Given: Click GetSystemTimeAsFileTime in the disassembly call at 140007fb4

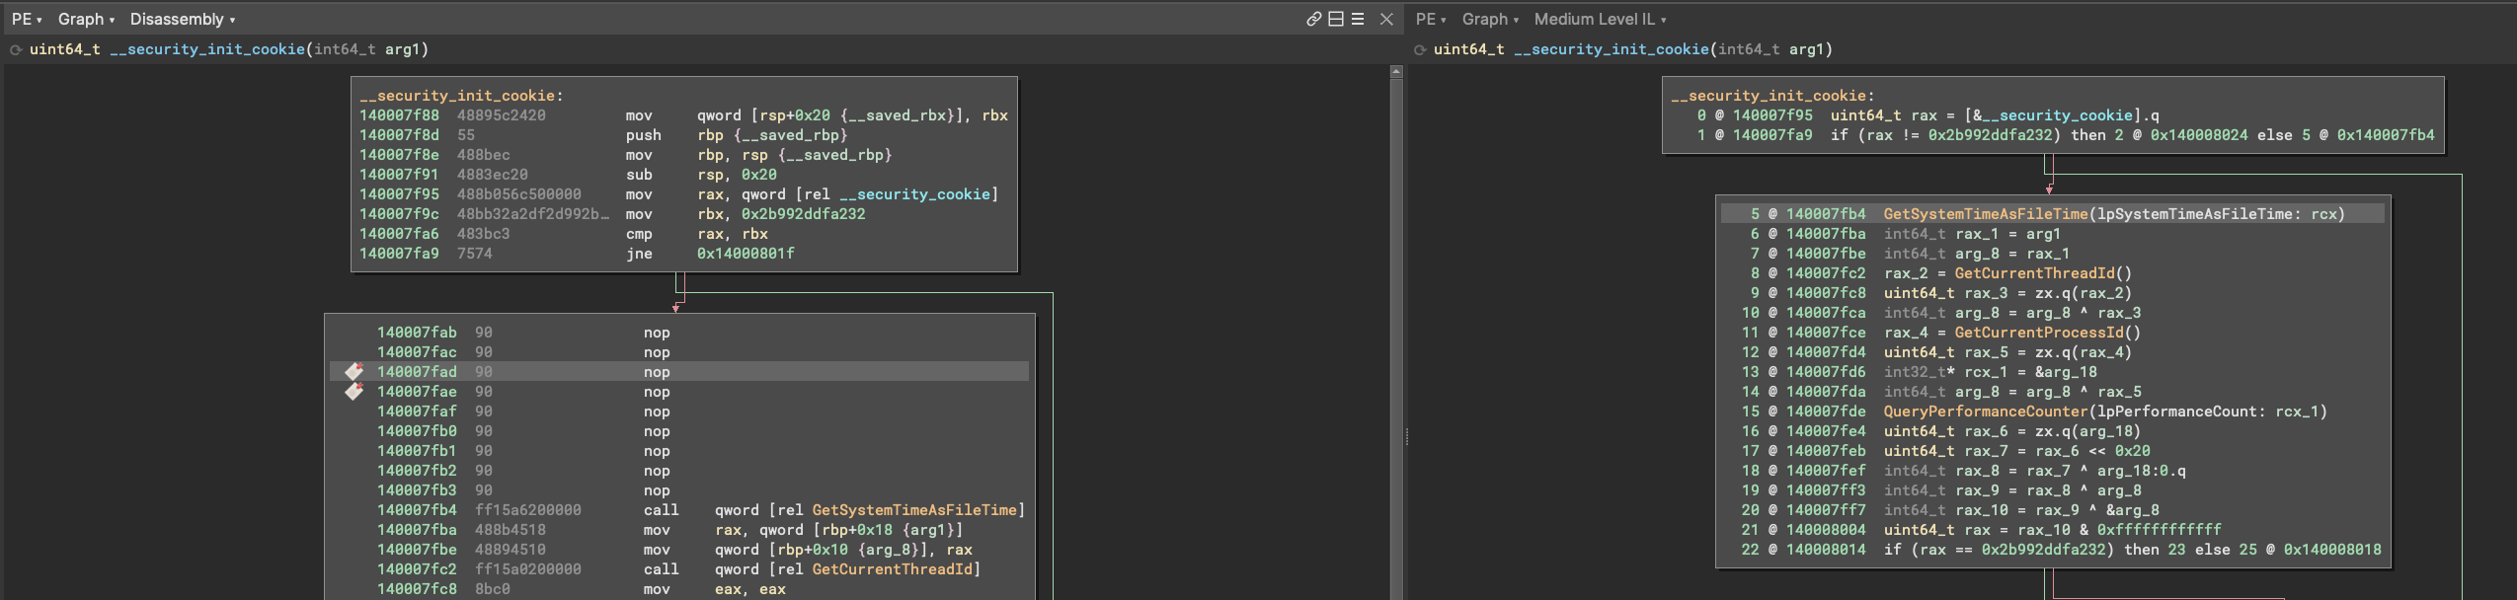Looking at the screenshot, I should point(914,510).
